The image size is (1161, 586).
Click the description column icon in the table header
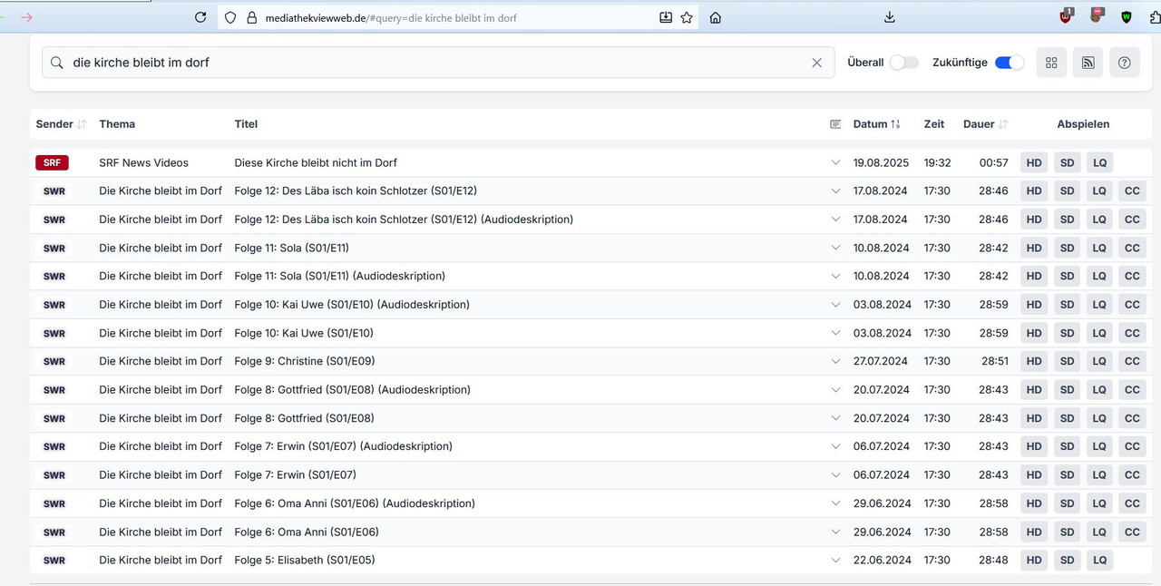click(835, 124)
